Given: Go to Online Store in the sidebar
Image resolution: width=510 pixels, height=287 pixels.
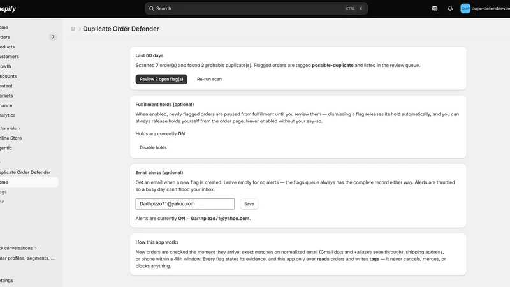Looking at the screenshot, I should coord(11,138).
